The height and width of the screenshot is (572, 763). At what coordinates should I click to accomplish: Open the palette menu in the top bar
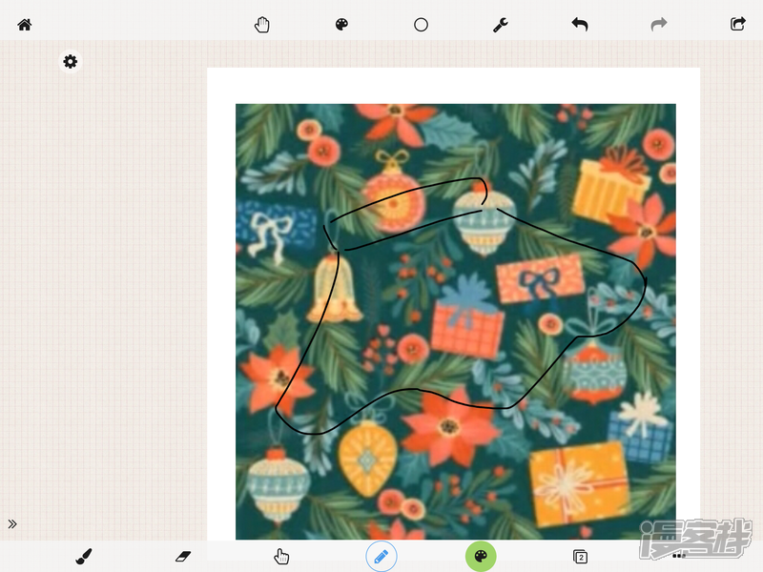click(342, 25)
